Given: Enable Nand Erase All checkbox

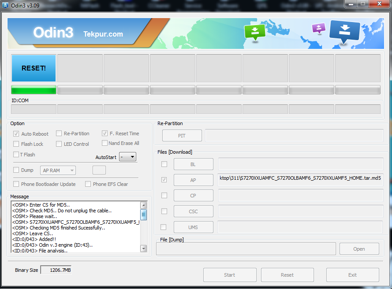Looking at the screenshot, I should [105, 143].
